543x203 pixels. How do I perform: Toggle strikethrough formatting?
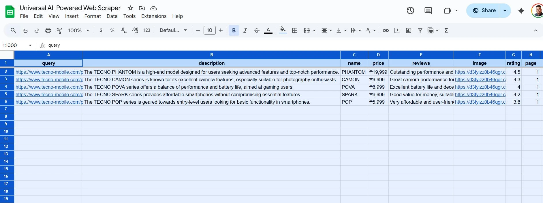click(256, 31)
